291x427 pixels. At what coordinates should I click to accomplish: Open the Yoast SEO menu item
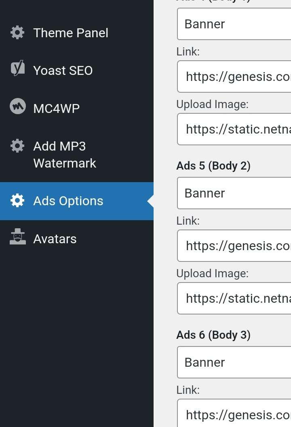(77, 70)
